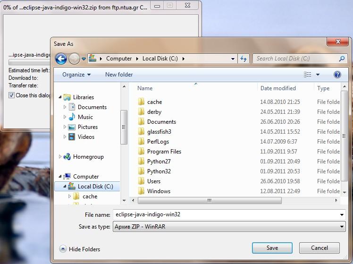The height and width of the screenshot is (264, 353).
Task: Click the Python32 folder icon
Action: pyautogui.click(x=141, y=171)
